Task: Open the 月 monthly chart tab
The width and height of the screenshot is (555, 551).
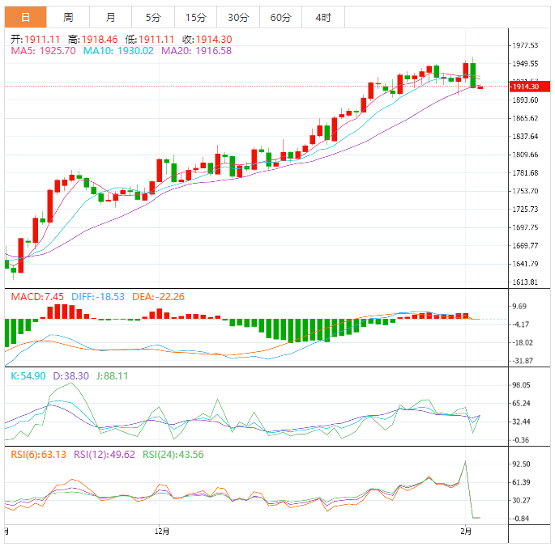Action: tap(111, 17)
